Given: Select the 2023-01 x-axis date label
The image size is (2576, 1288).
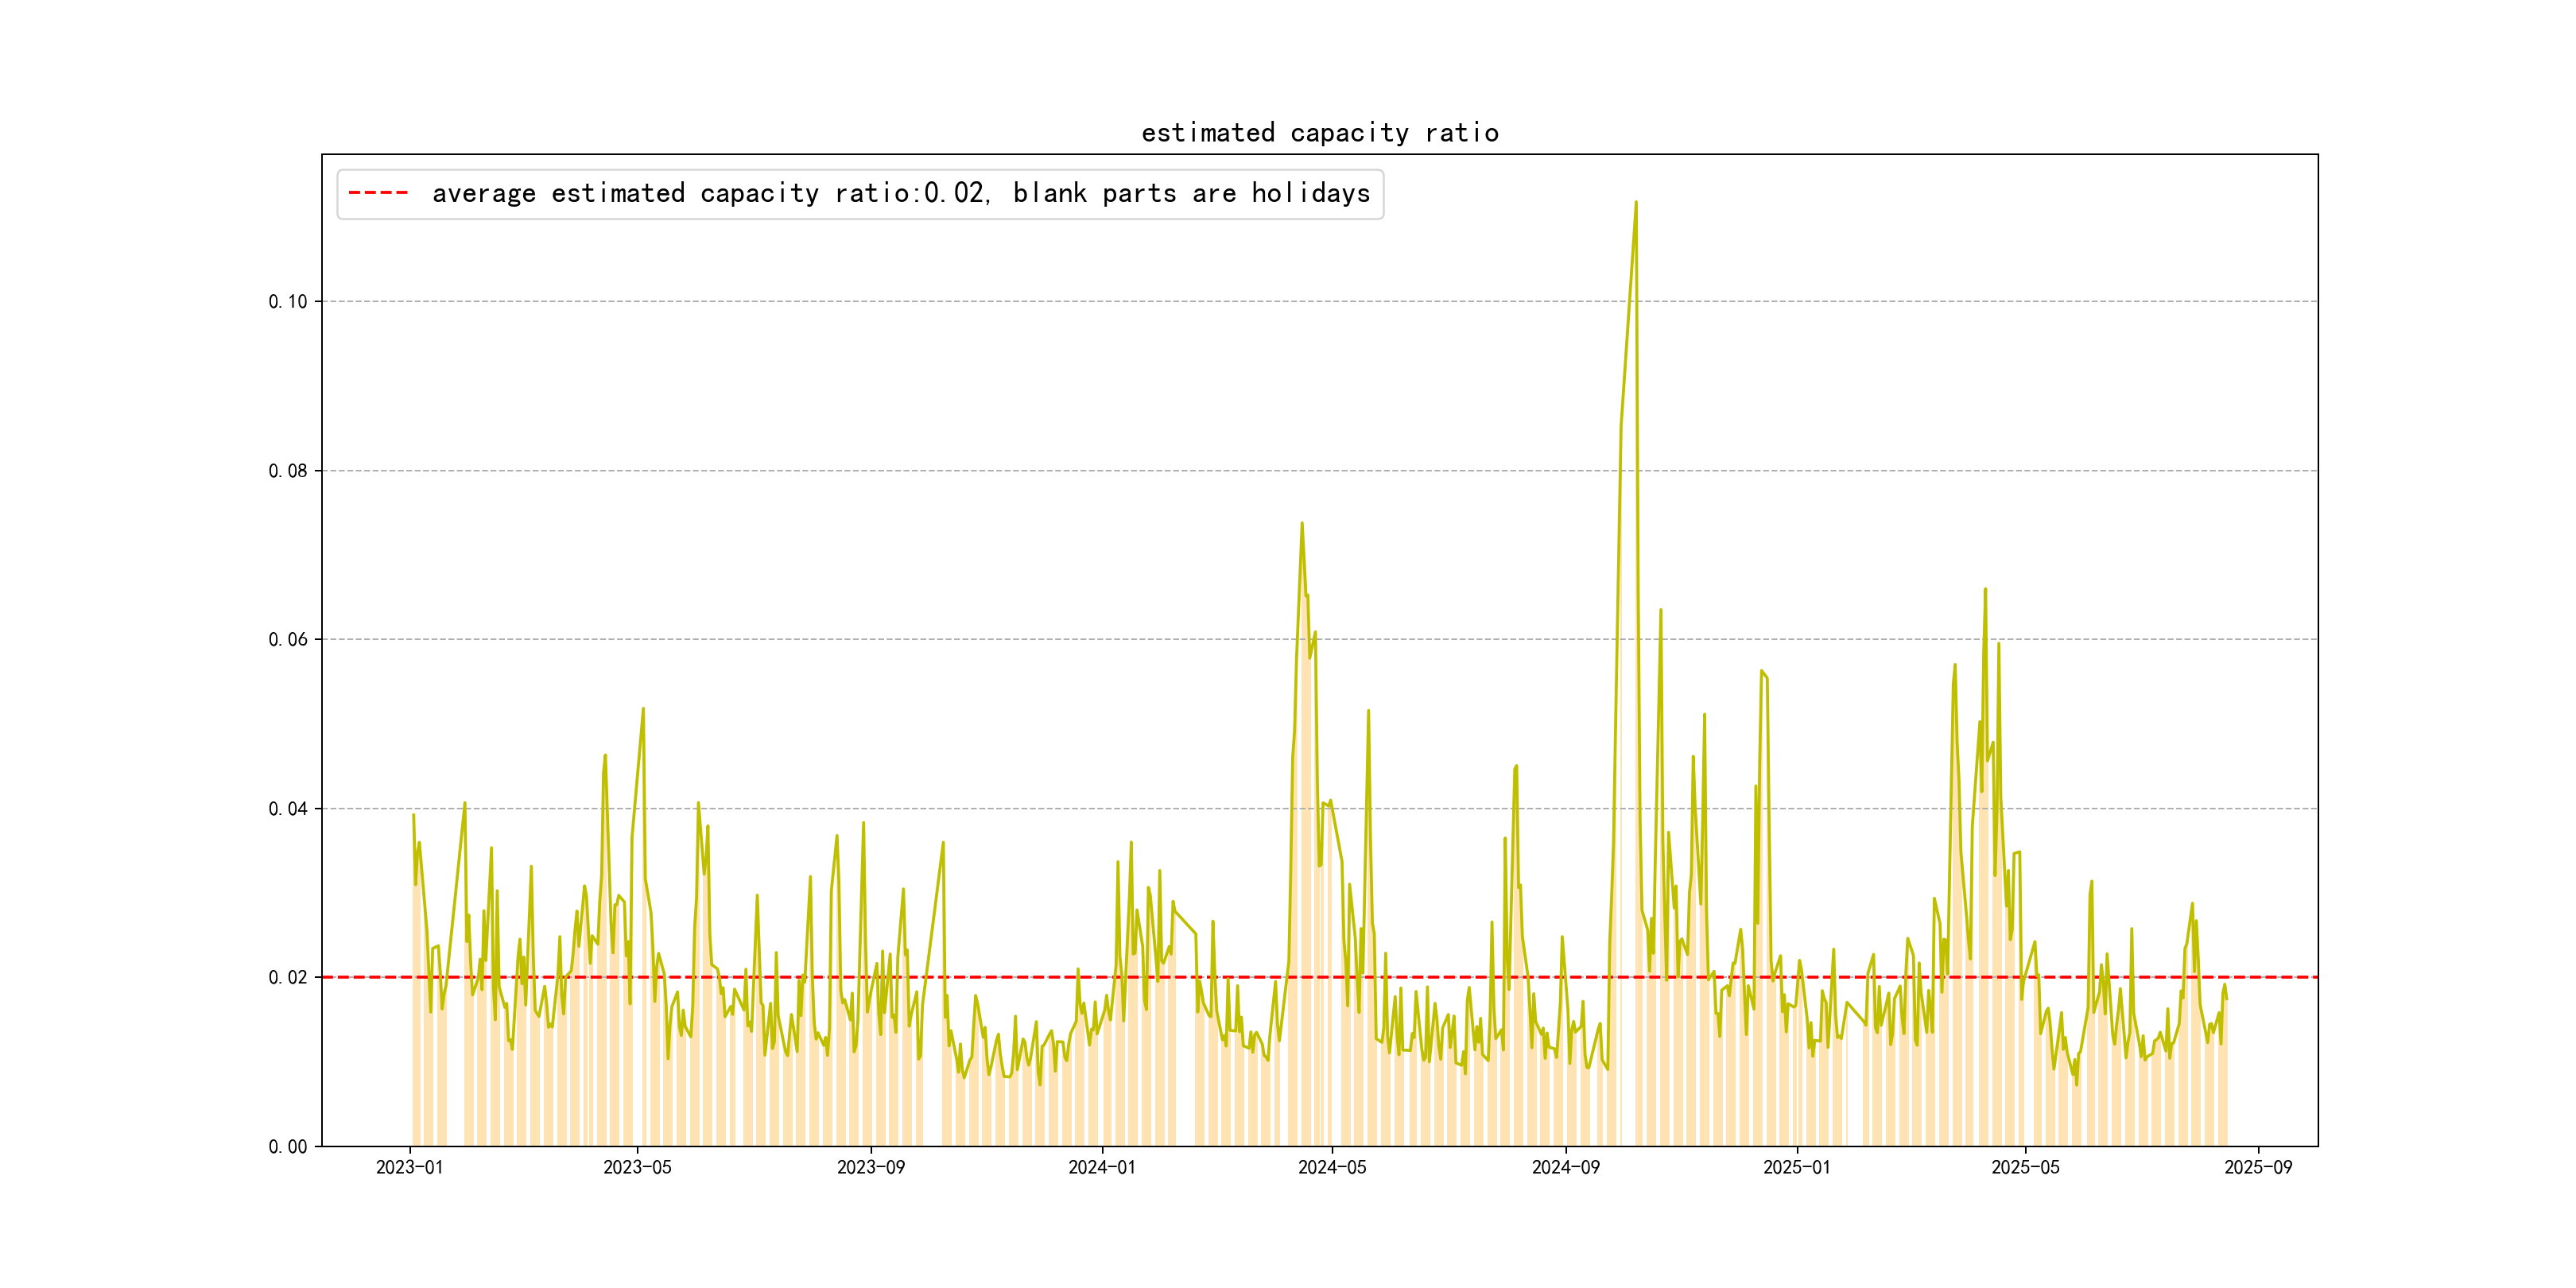Looking at the screenshot, I should point(409,1168).
